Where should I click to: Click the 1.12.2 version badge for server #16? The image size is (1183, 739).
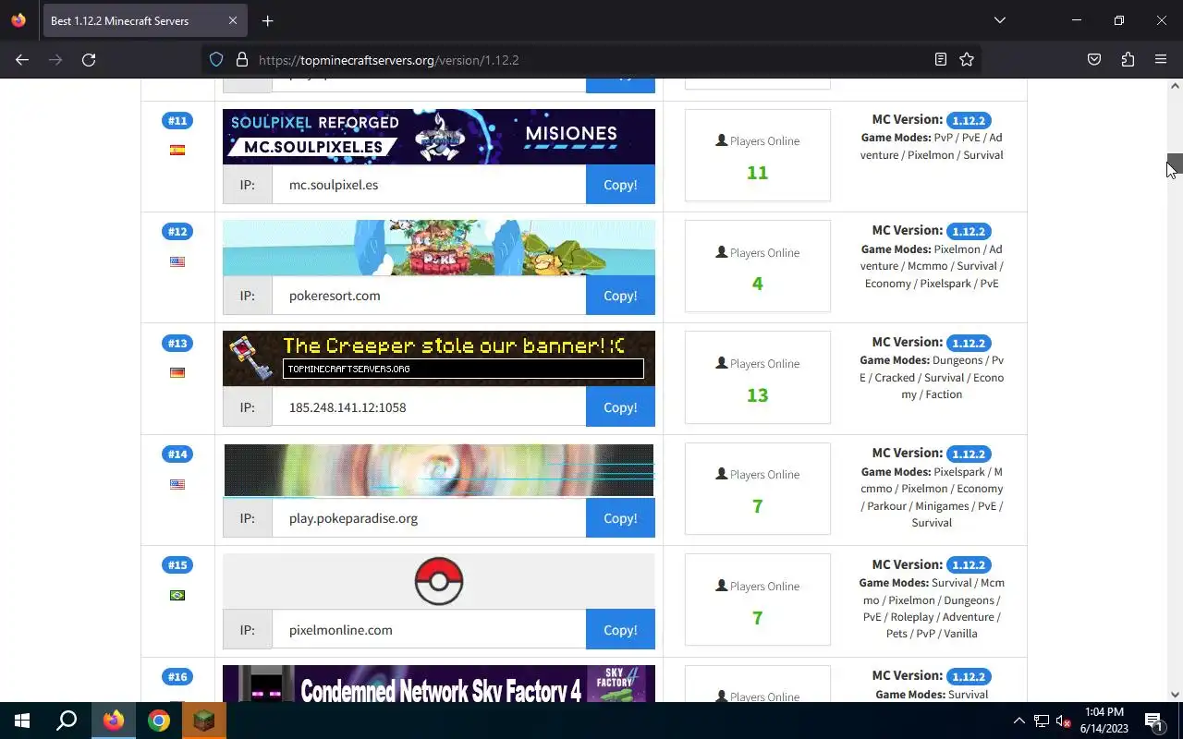[x=969, y=676]
